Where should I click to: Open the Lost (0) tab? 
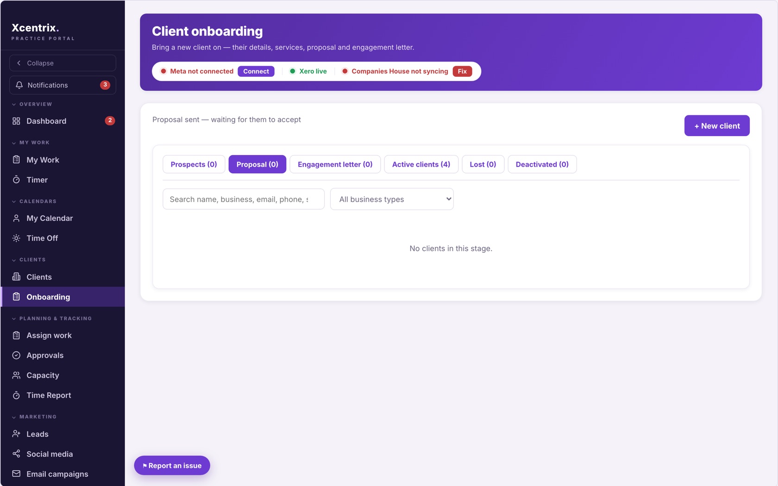[483, 164]
